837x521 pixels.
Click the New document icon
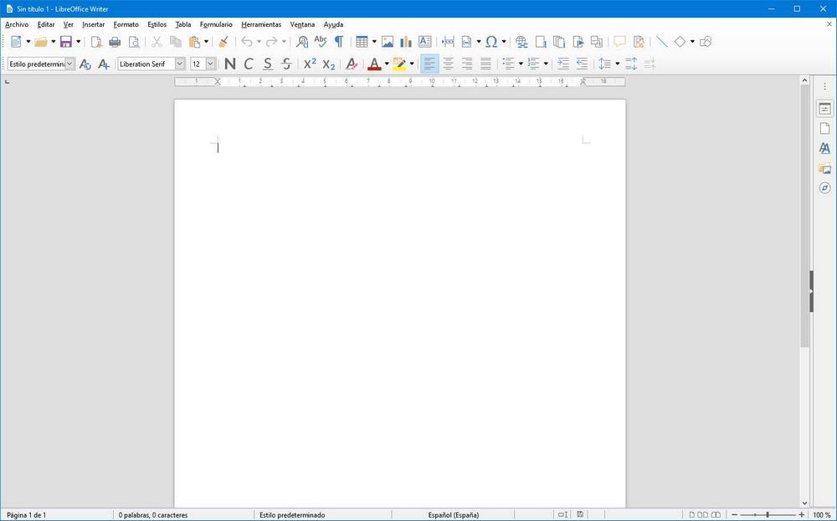[x=16, y=42]
